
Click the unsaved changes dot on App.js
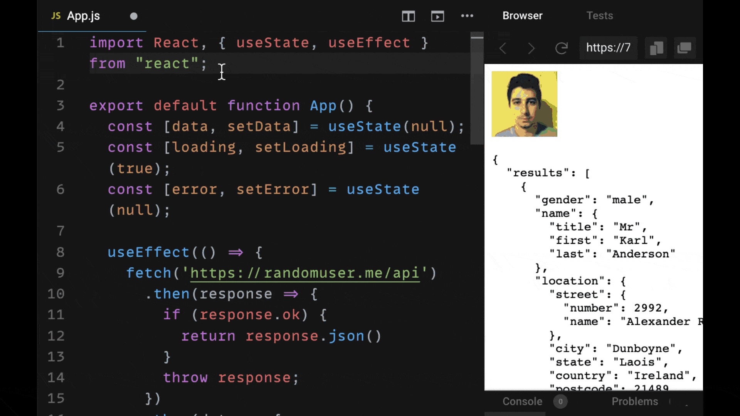click(x=134, y=16)
